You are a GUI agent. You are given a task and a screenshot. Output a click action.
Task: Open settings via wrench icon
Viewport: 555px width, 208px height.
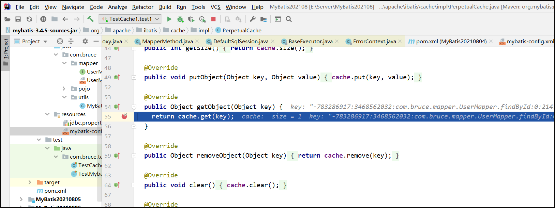[x=253, y=19]
